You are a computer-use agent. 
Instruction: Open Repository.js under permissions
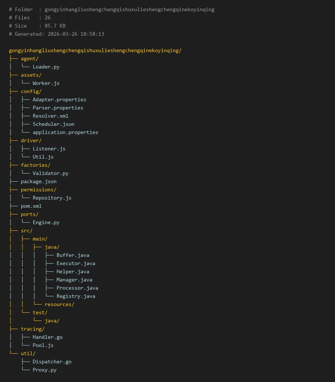click(52, 198)
